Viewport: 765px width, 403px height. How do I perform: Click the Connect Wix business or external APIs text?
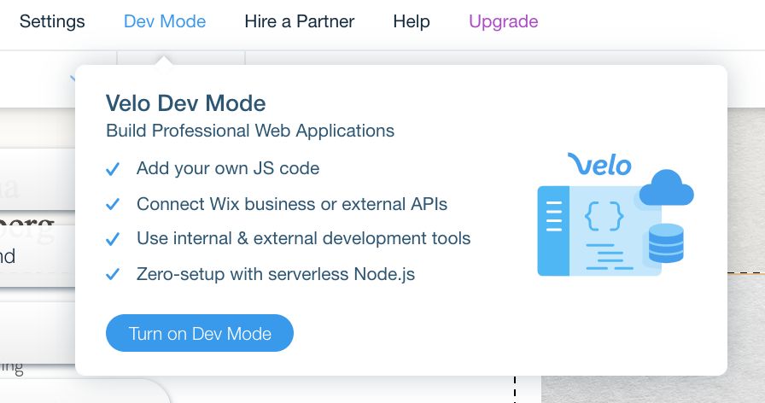pos(292,204)
